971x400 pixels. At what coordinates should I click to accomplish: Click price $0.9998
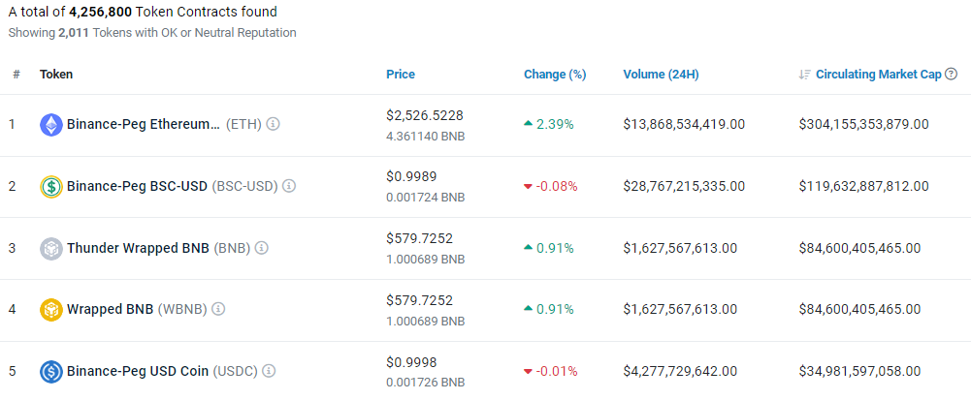[x=411, y=362]
